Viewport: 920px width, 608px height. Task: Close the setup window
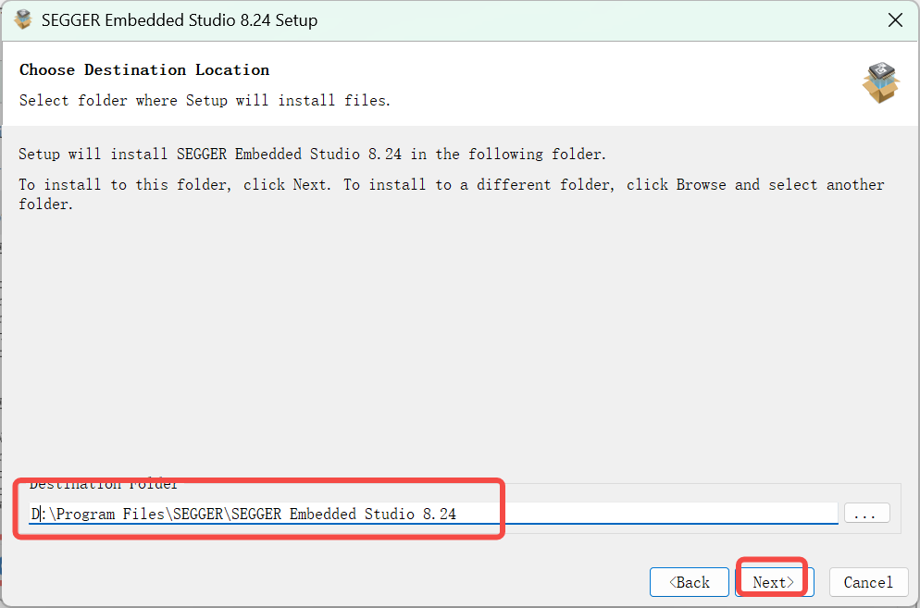[x=894, y=19]
